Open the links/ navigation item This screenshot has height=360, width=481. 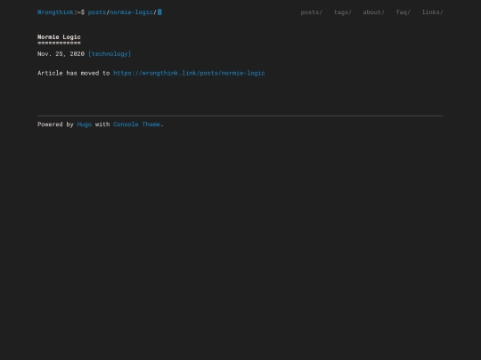pyautogui.click(x=433, y=12)
